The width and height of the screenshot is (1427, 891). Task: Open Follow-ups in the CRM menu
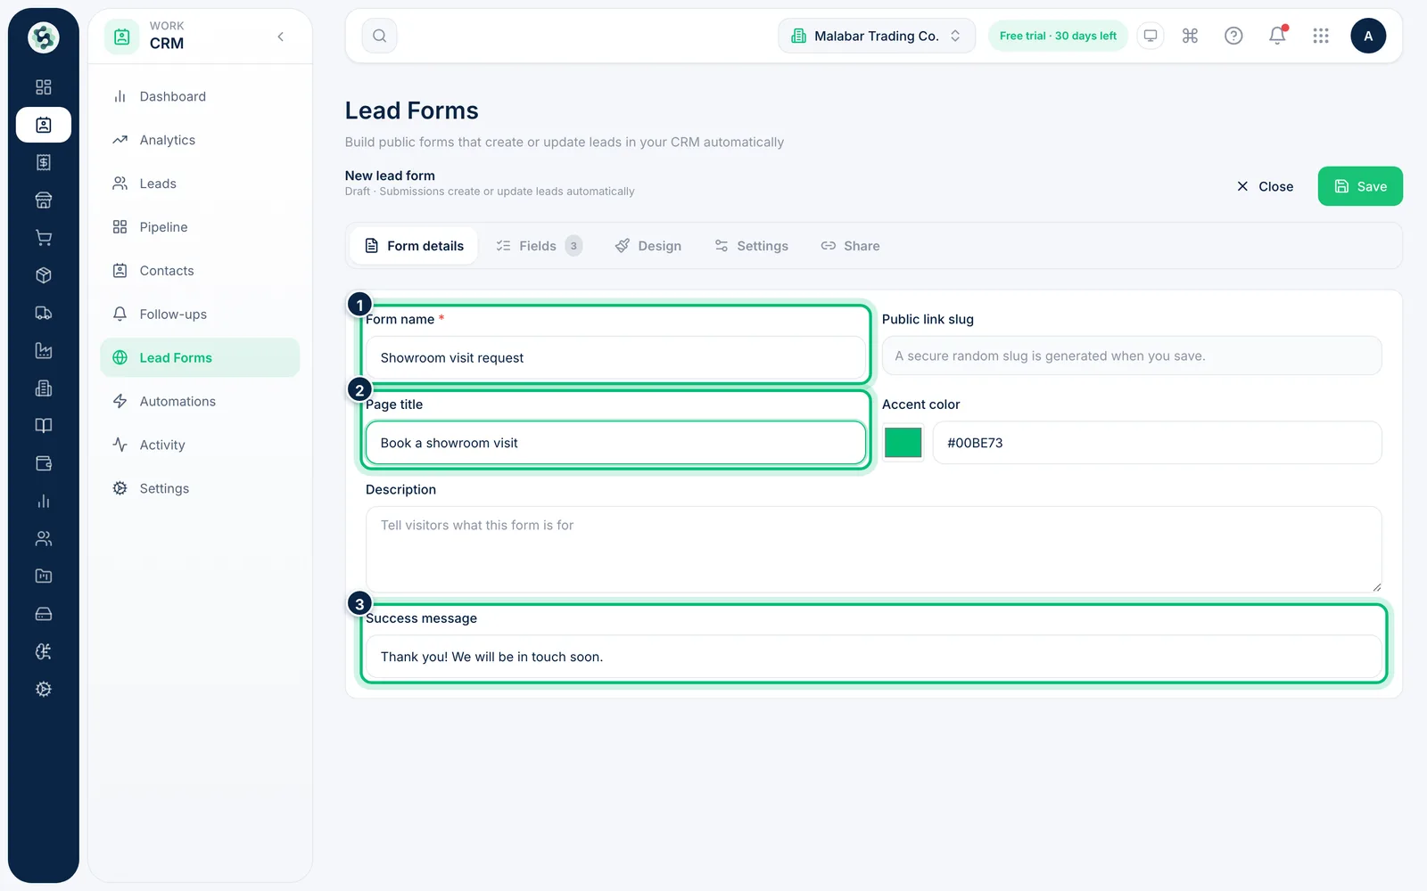click(x=200, y=314)
